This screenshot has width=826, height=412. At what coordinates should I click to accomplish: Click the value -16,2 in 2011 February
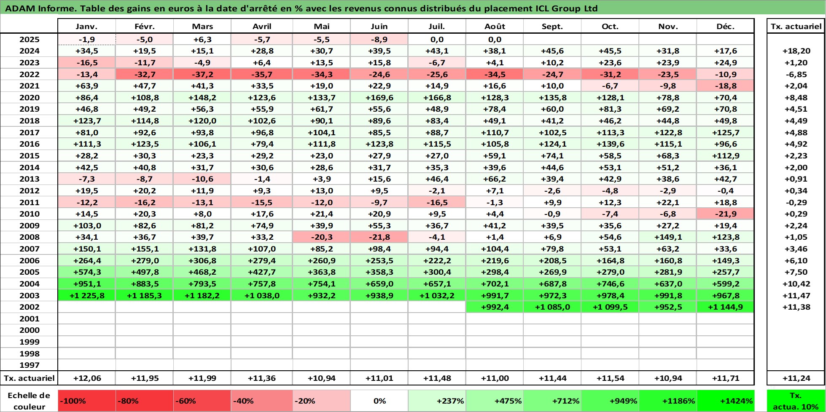pyautogui.click(x=144, y=202)
